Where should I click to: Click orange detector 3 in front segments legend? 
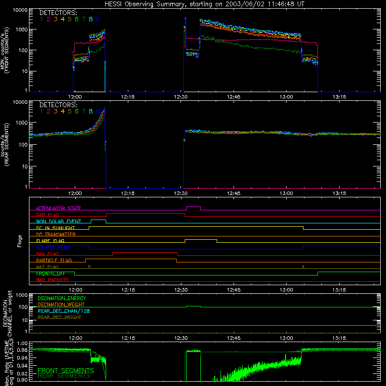pos(55,19)
